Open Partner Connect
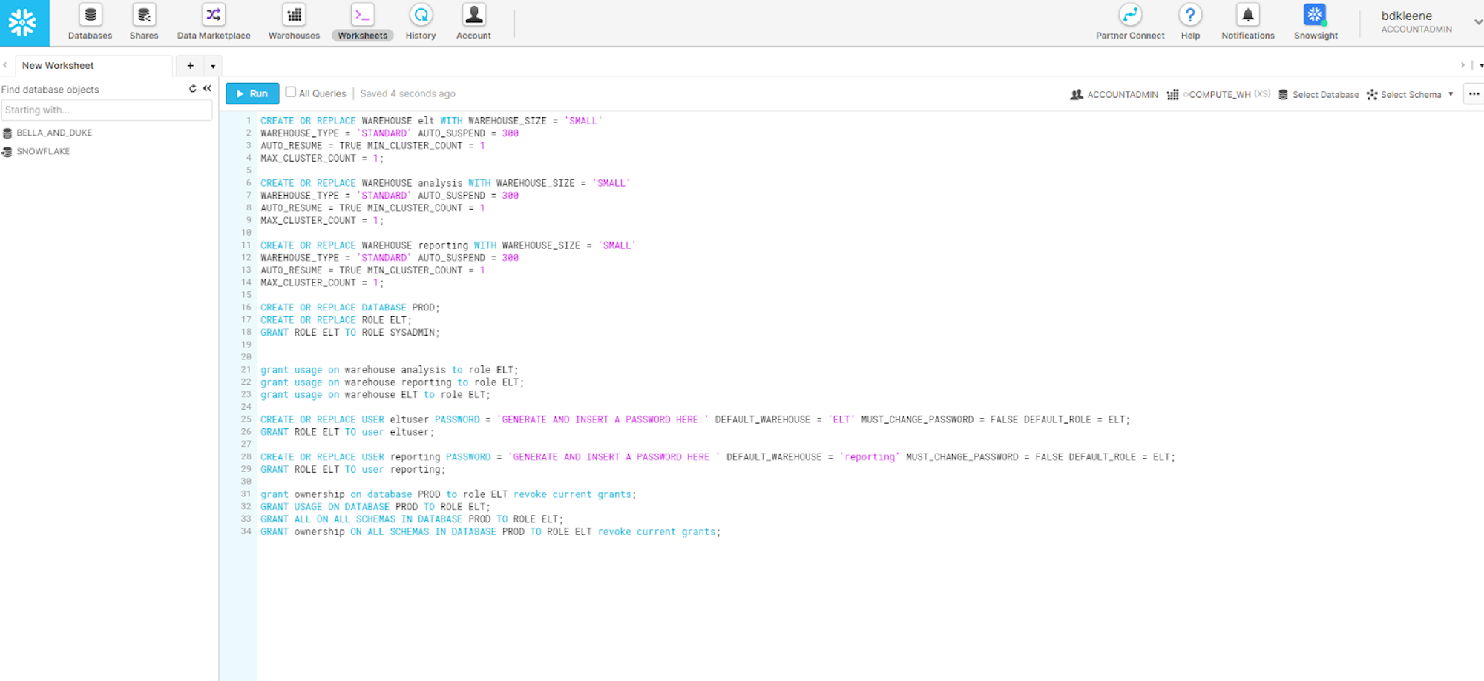 pyautogui.click(x=1130, y=22)
